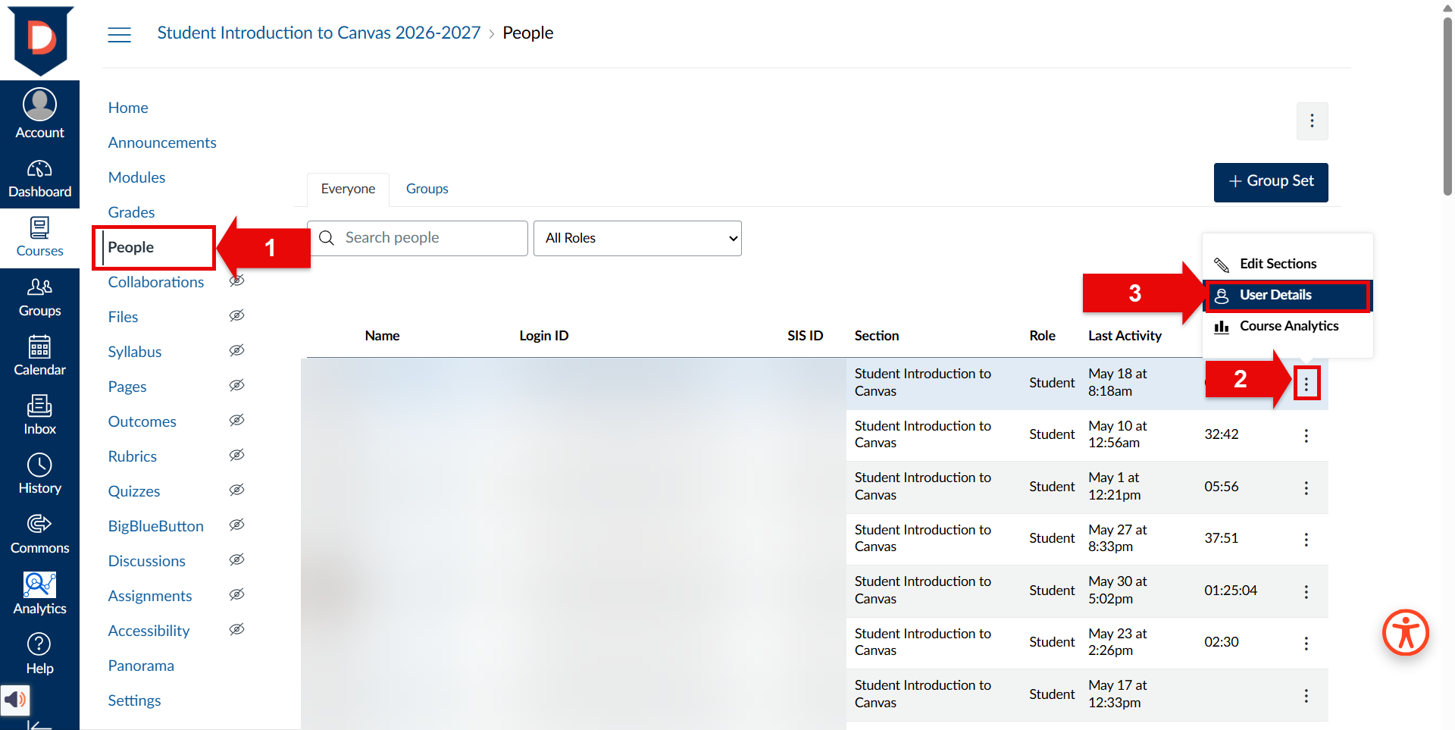Open options menu for the May 10 row
1455x730 pixels.
pos(1306,435)
